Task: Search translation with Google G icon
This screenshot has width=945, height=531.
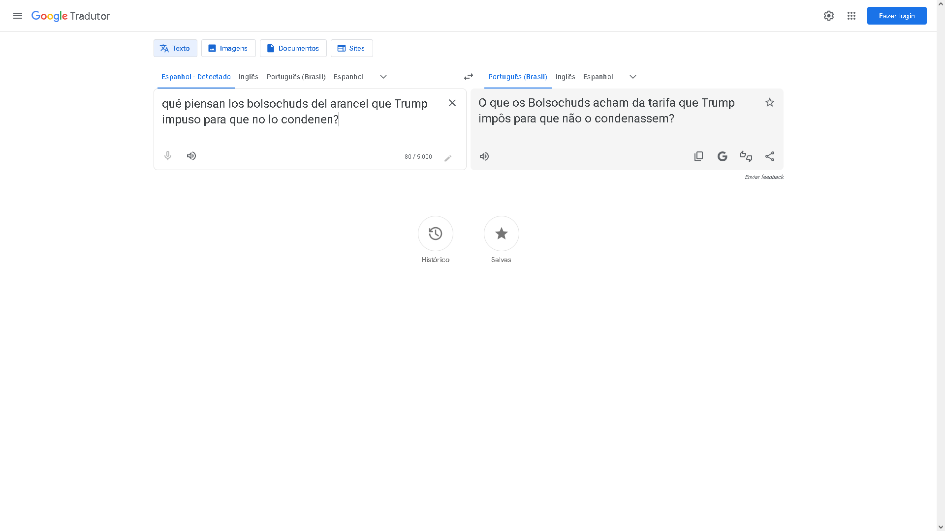Action: coord(723,156)
